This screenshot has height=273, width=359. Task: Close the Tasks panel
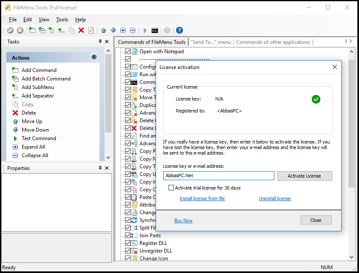[x=107, y=41]
